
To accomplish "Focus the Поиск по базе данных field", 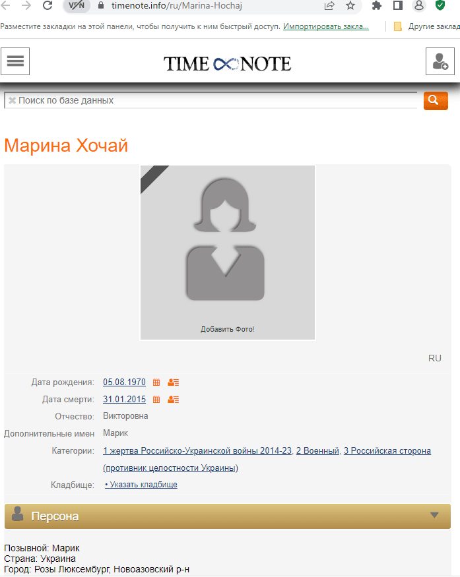I will click(x=211, y=100).
